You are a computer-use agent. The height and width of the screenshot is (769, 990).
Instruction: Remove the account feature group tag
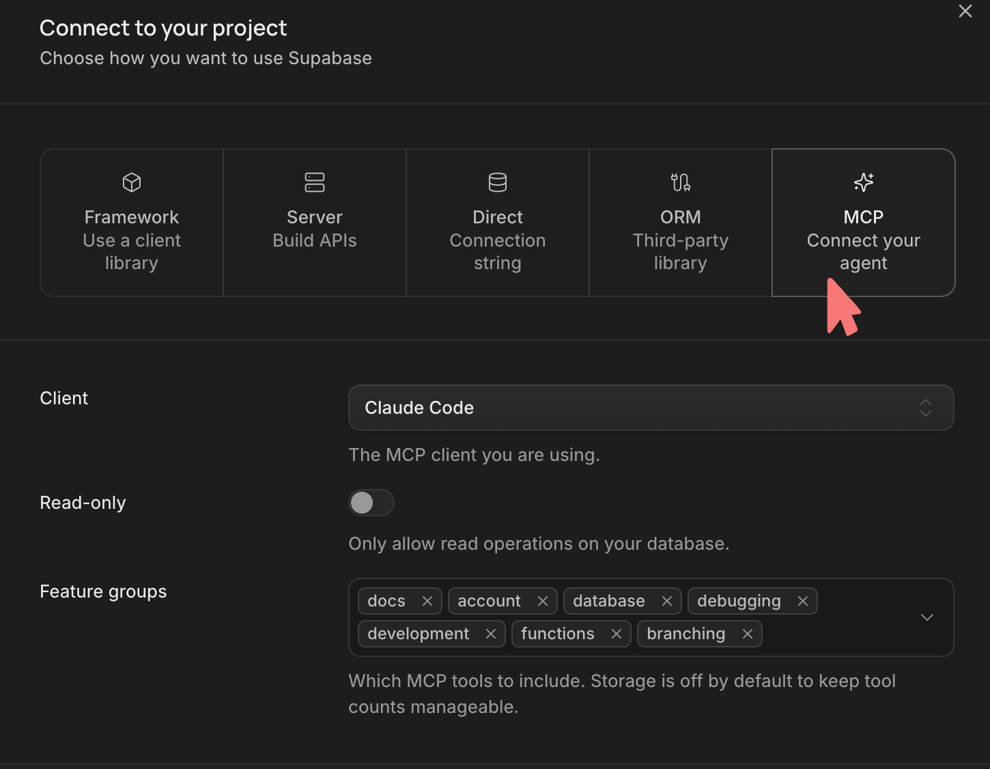point(543,601)
